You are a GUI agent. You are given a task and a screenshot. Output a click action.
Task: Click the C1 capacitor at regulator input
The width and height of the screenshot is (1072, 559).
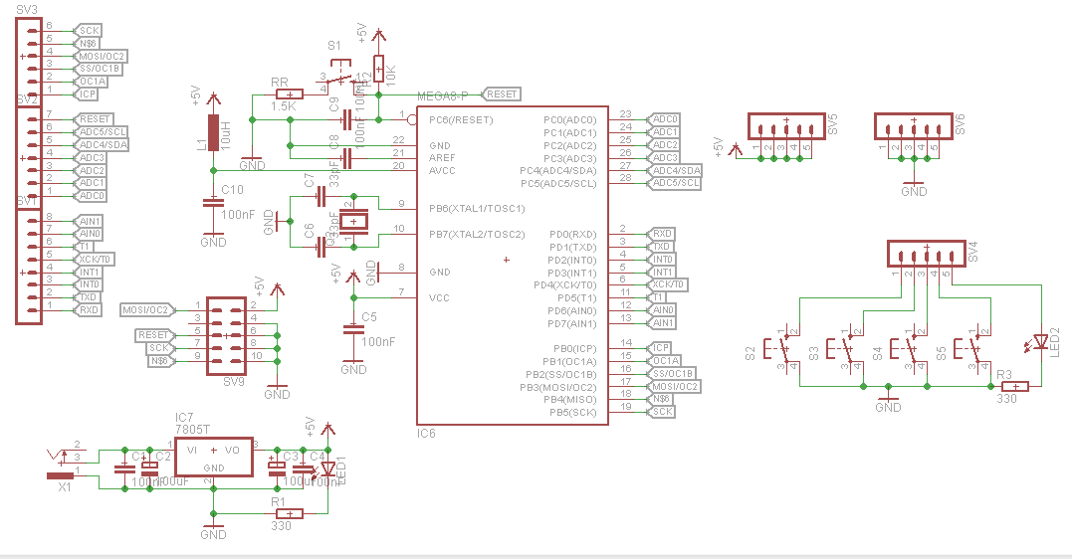click(x=124, y=469)
